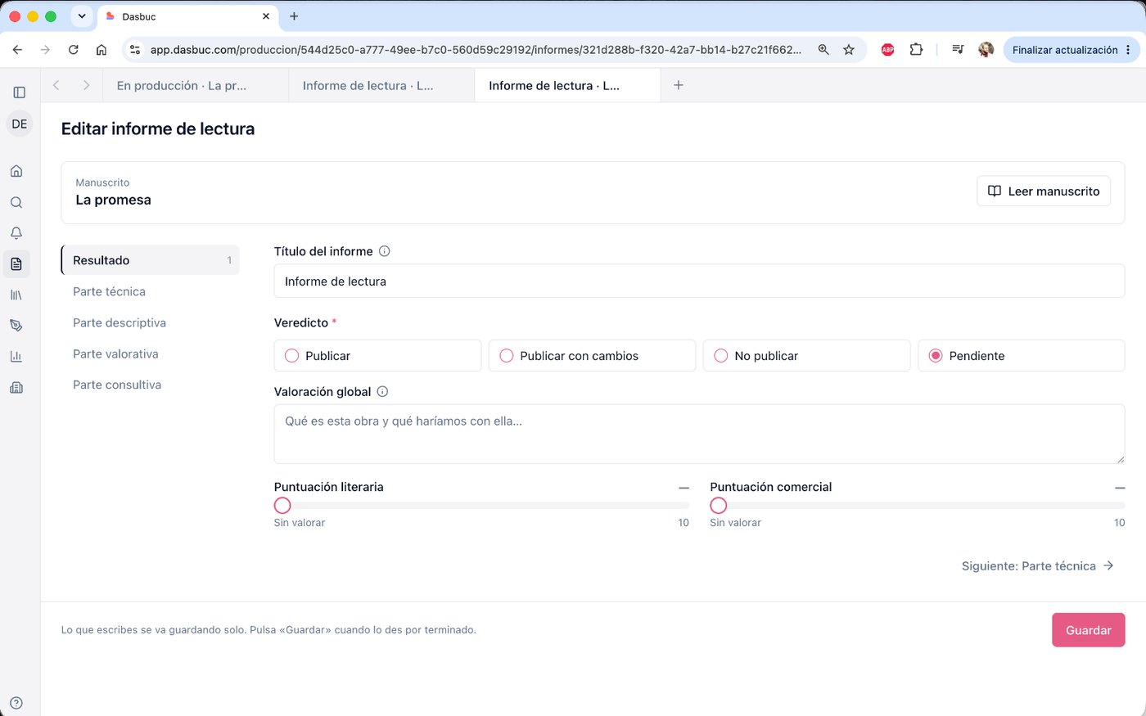
Task: Click the Puntuación comercial slider handle
Action: click(x=719, y=505)
